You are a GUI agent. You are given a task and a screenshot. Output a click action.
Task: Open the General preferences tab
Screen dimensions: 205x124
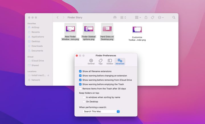tap(91, 62)
